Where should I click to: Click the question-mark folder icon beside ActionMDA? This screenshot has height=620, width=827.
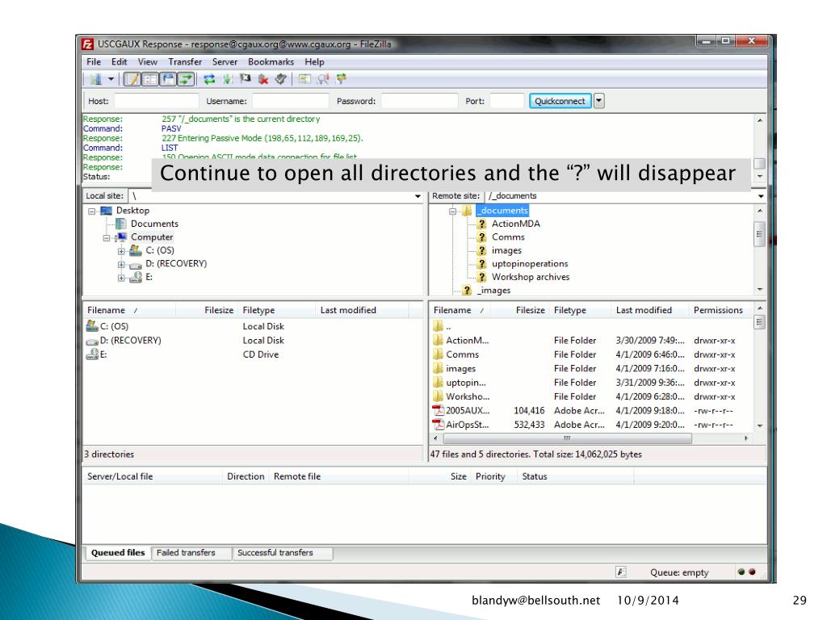(x=481, y=224)
